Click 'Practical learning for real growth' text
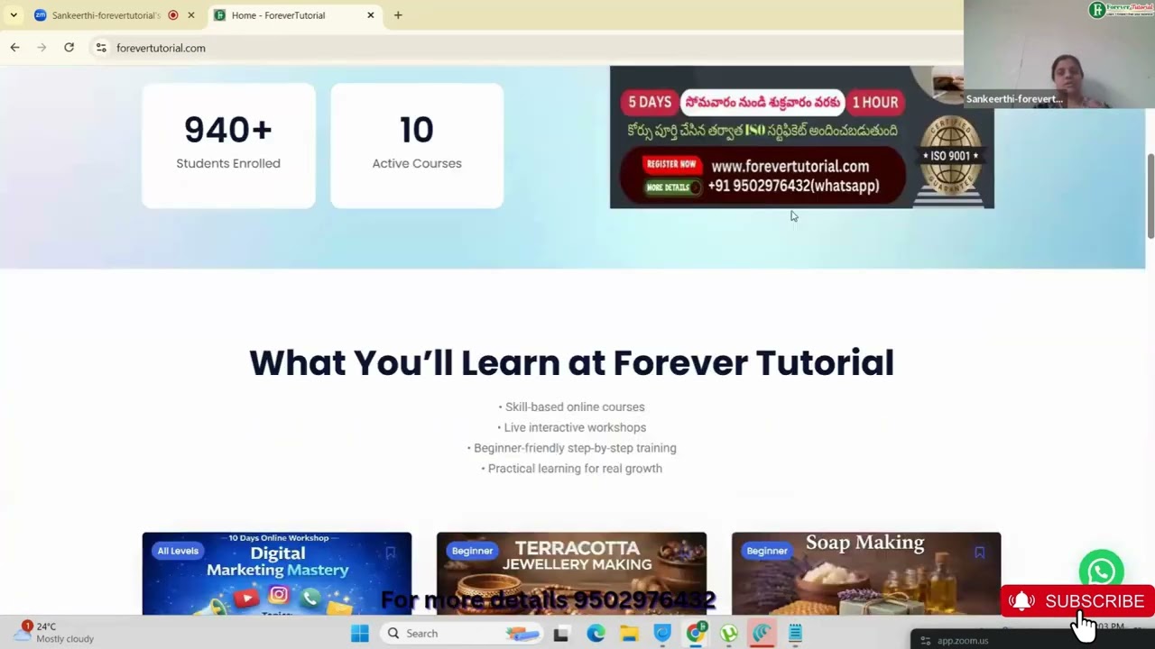The image size is (1155, 649). (x=575, y=469)
